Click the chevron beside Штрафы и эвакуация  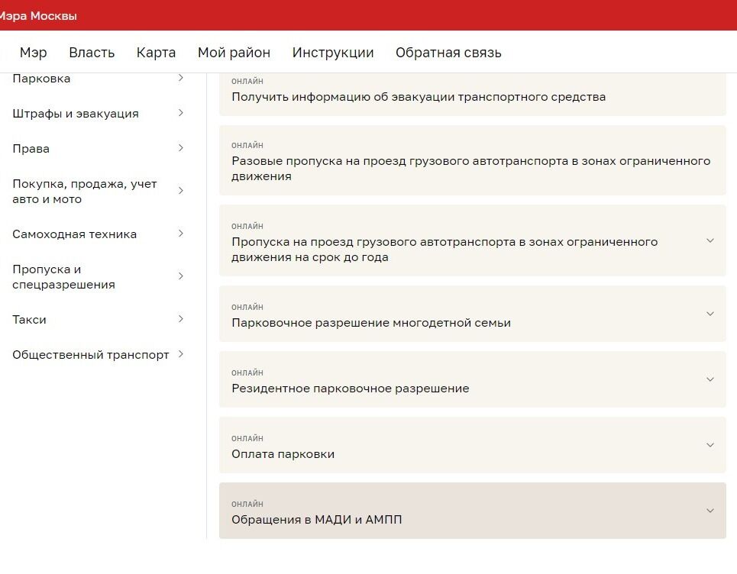(181, 113)
